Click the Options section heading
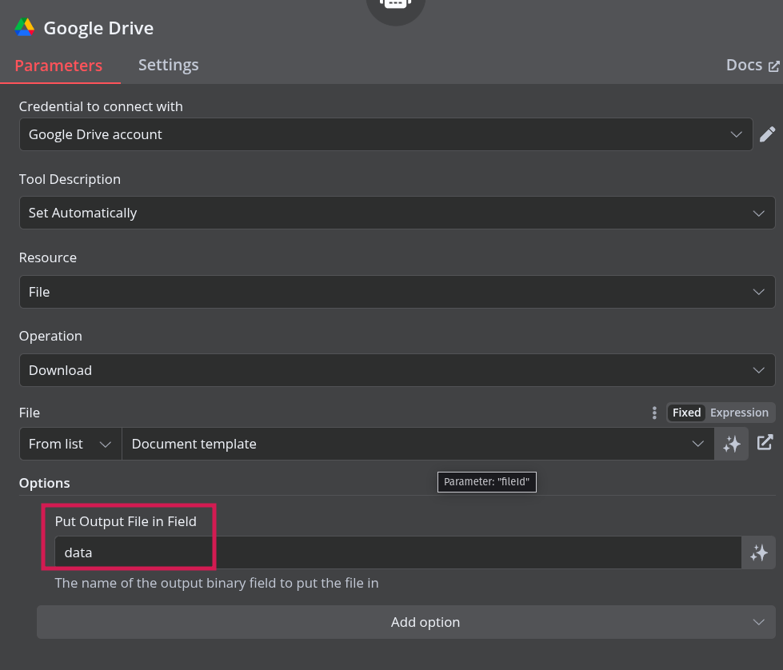This screenshot has height=670, width=783. (x=45, y=483)
